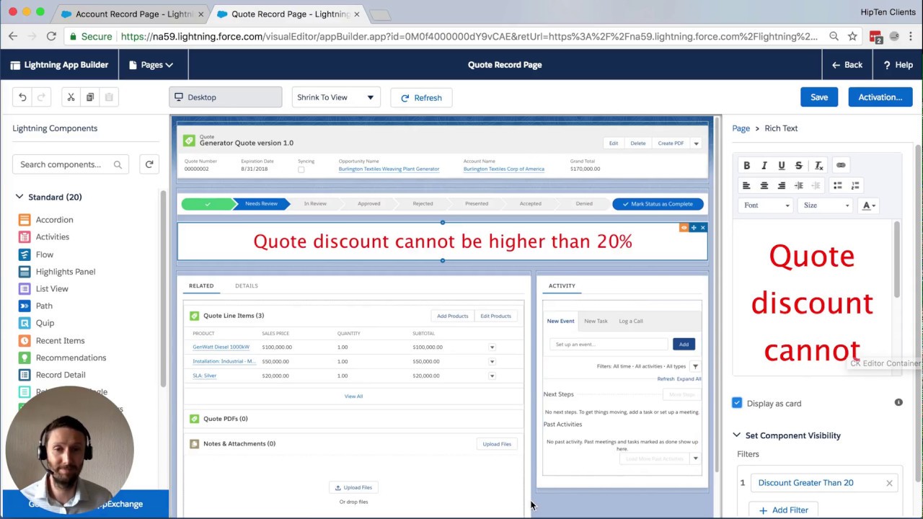
Task: Click the Activation button
Action: tap(880, 97)
